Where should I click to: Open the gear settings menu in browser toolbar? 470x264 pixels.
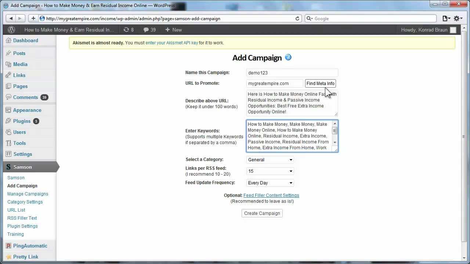point(458,18)
